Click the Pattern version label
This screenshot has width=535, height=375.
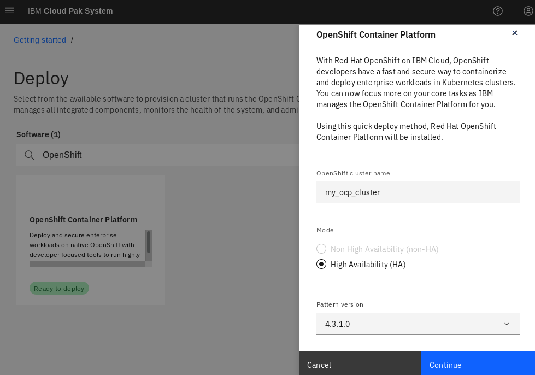pyautogui.click(x=340, y=304)
